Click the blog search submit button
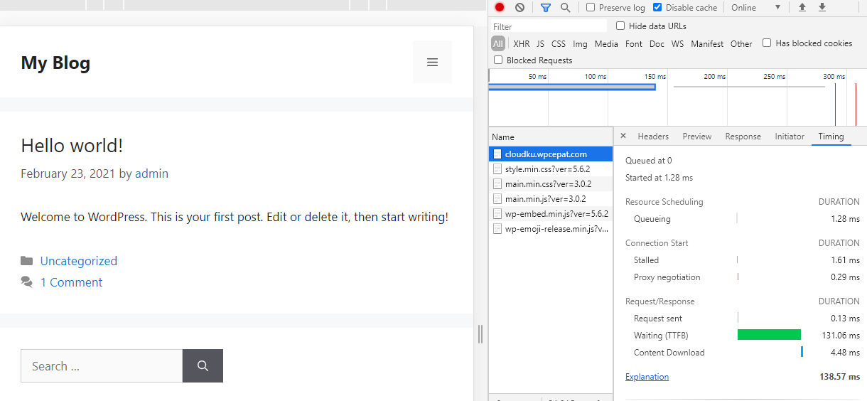 pyautogui.click(x=203, y=366)
